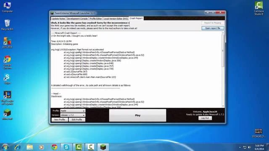Click the Open report file button
The height and width of the screenshot is (151, 269).
(213, 28)
